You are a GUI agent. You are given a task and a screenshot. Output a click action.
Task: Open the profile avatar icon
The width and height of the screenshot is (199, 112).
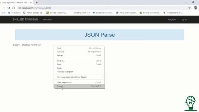pyautogui.click(x=196, y=8)
